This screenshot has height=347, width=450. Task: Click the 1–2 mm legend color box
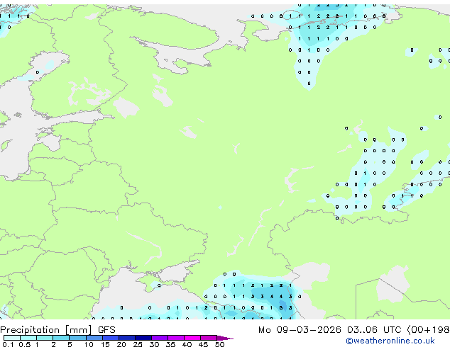click(45, 338)
